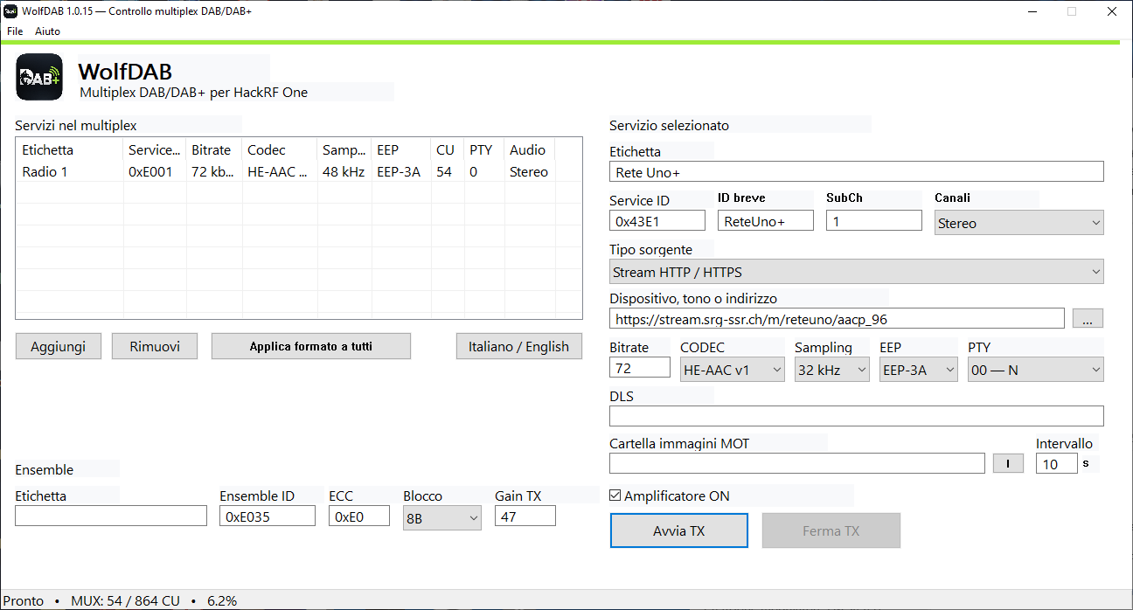
Task: Click the Audio column header
Action: [530, 149]
